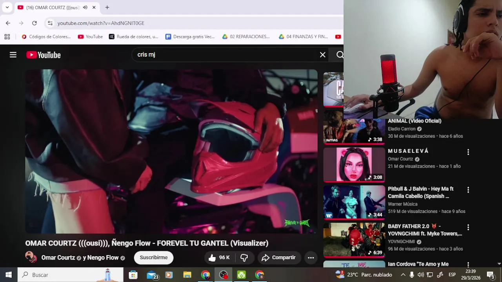Click the microphone tray icon
Screen dimensions: 502x282
[x=412, y=275]
